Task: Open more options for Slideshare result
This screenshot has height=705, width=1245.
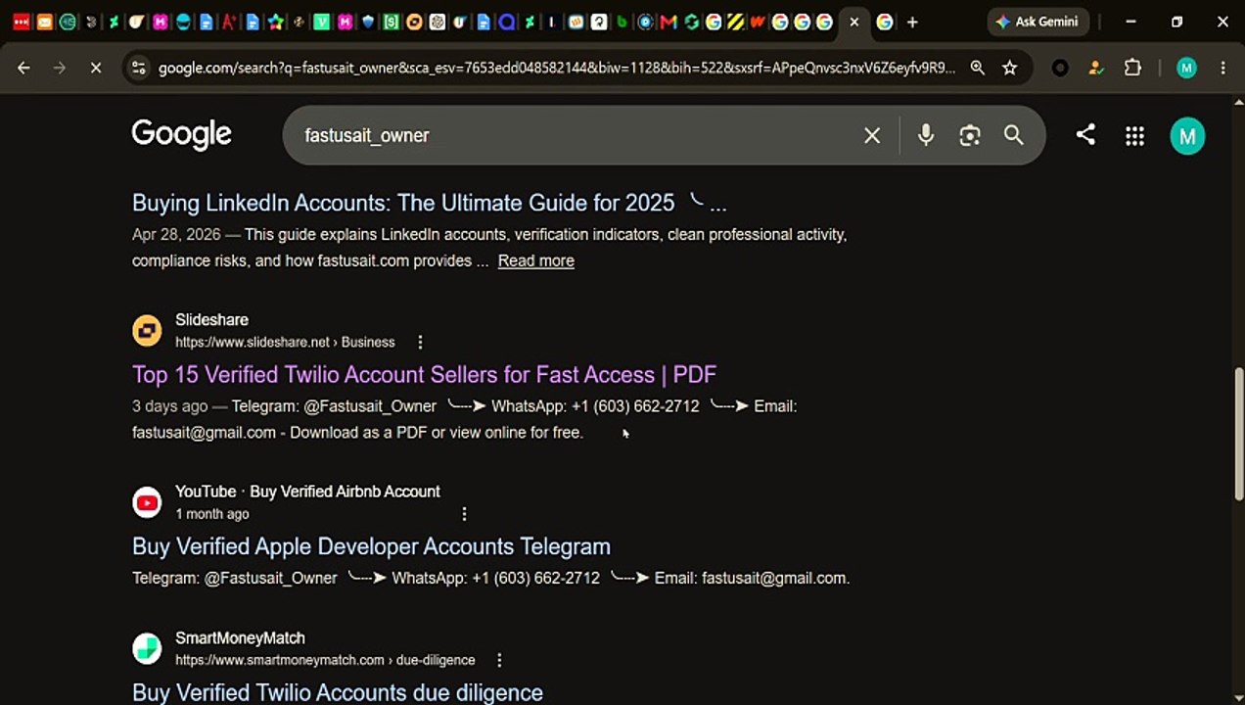Action: tap(420, 342)
